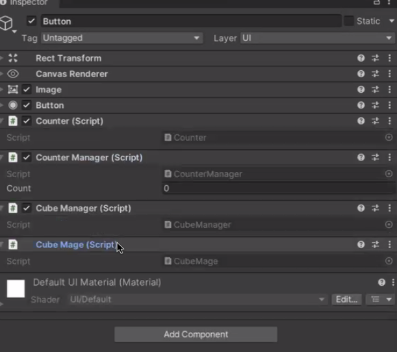Click the Cube Mage (Script) header title

pos(76,245)
